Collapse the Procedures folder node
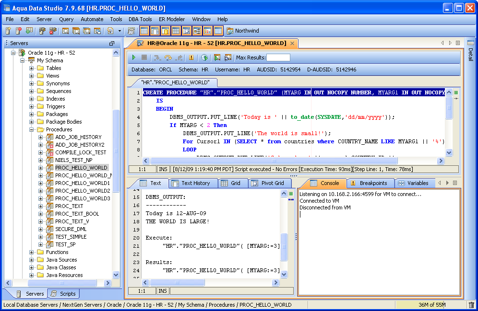478x311 pixels. [32, 129]
